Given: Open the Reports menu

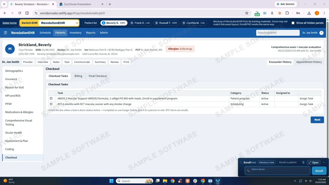Looking at the screenshot, I should (x=90, y=33).
